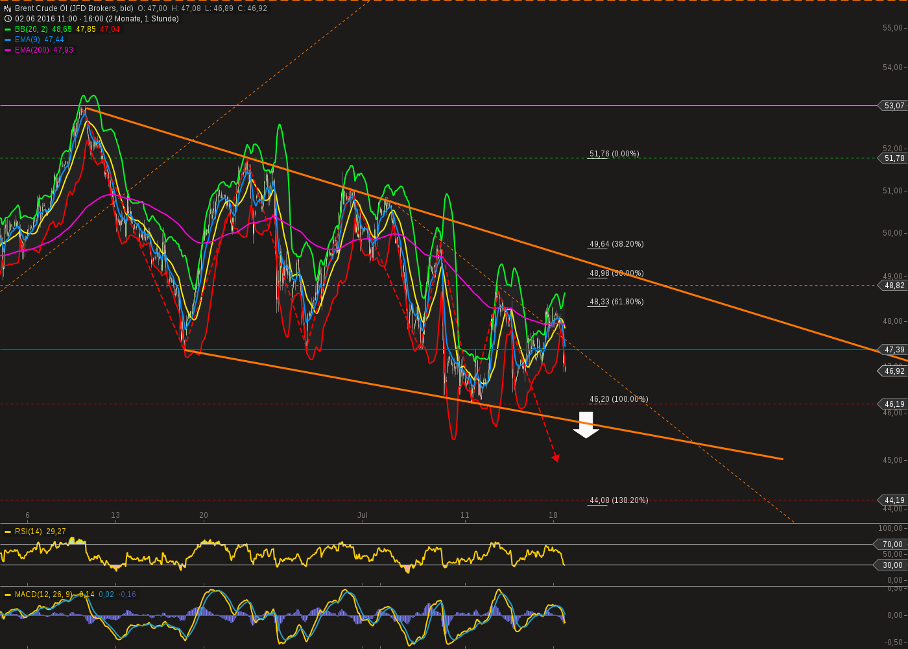The height and width of the screenshot is (649, 908).
Task: Click the RSI current value 29,27
Action: [56, 532]
